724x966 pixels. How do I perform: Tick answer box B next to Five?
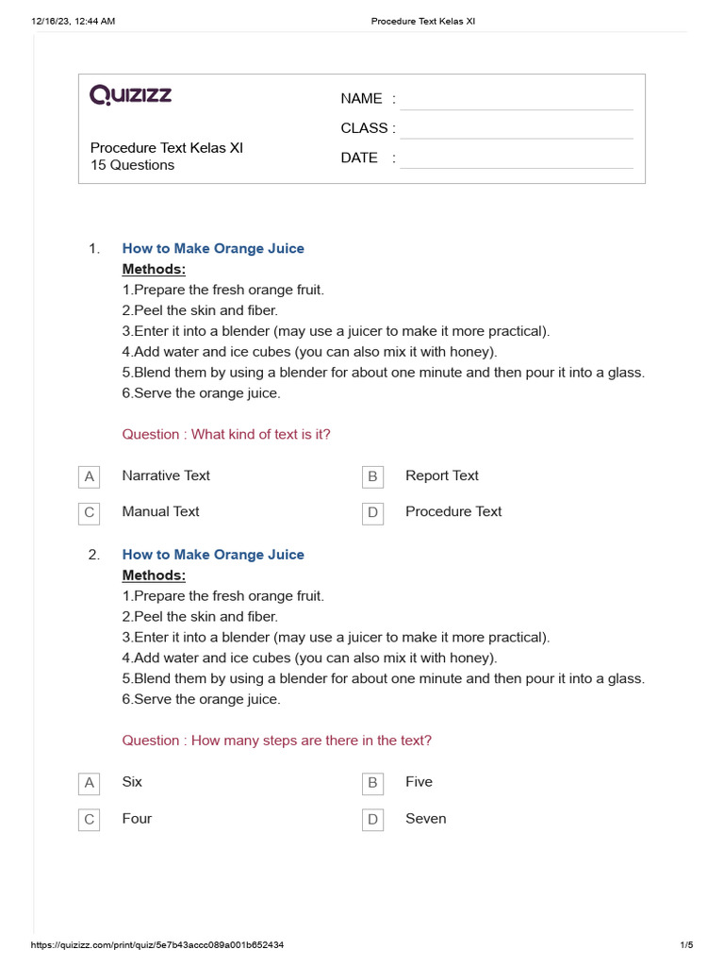point(372,783)
